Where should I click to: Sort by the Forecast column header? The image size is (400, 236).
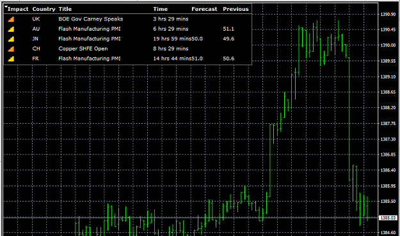pyautogui.click(x=204, y=9)
